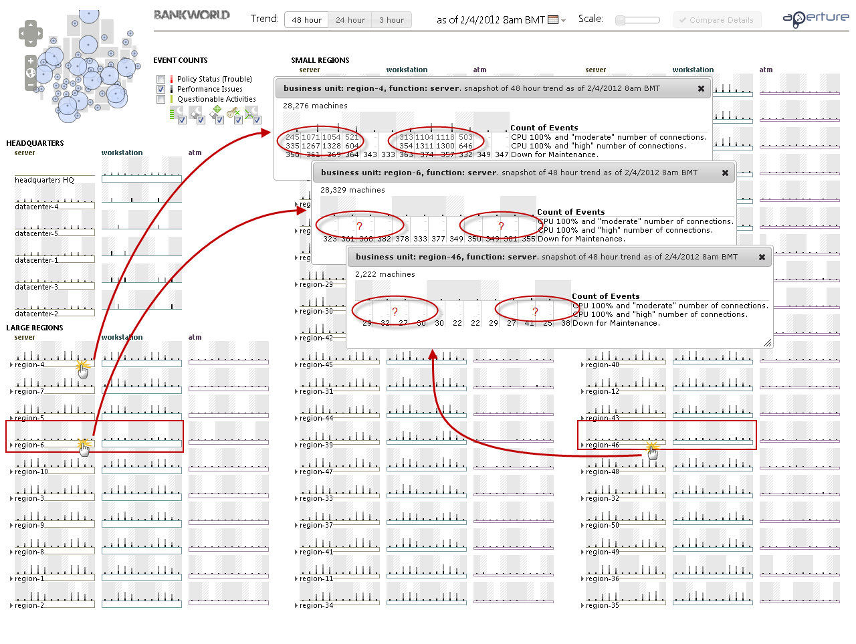Open the region-31 server sparkline
Image resolution: width=856 pixels, height=644 pixels.
pyautogui.click(x=340, y=381)
